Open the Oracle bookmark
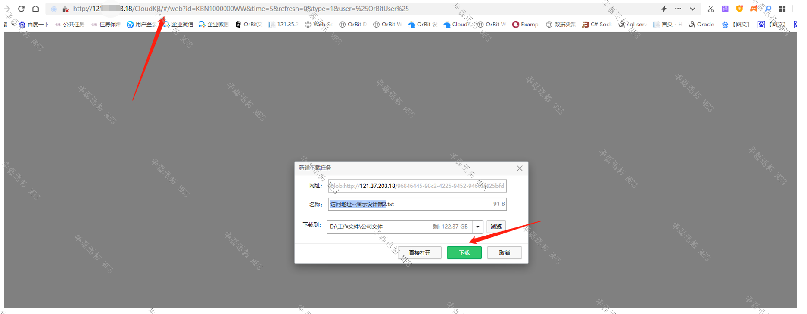Image resolution: width=807 pixels, height=314 pixels. pyautogui.click(x=701, y=25)
